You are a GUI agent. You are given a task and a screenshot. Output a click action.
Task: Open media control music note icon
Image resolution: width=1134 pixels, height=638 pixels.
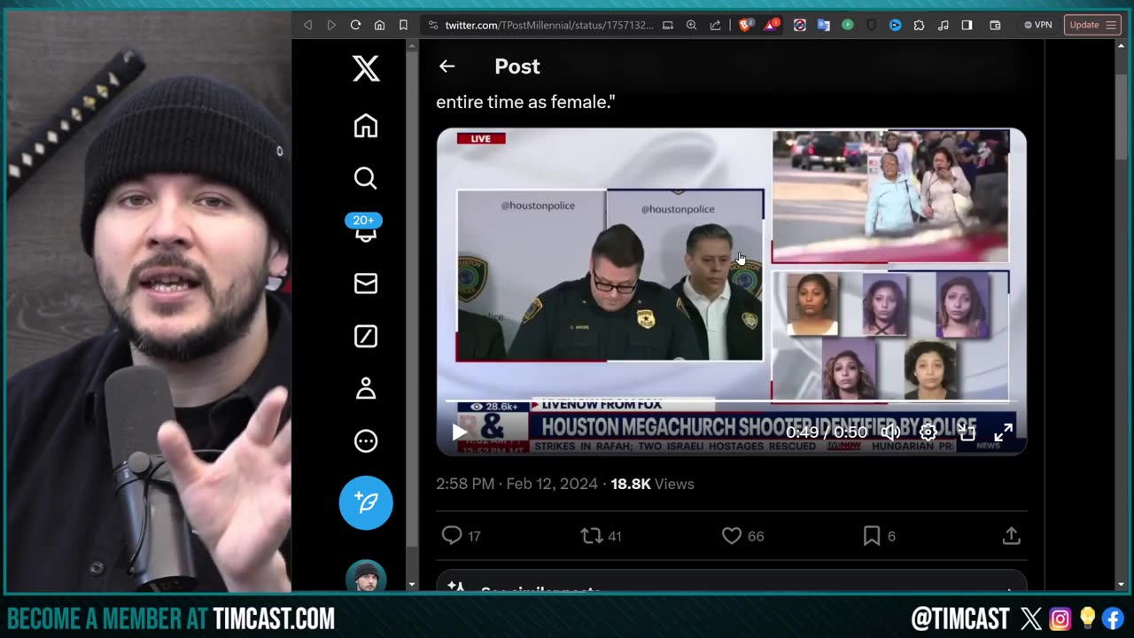pyautogui.click(x=943, y=25)
